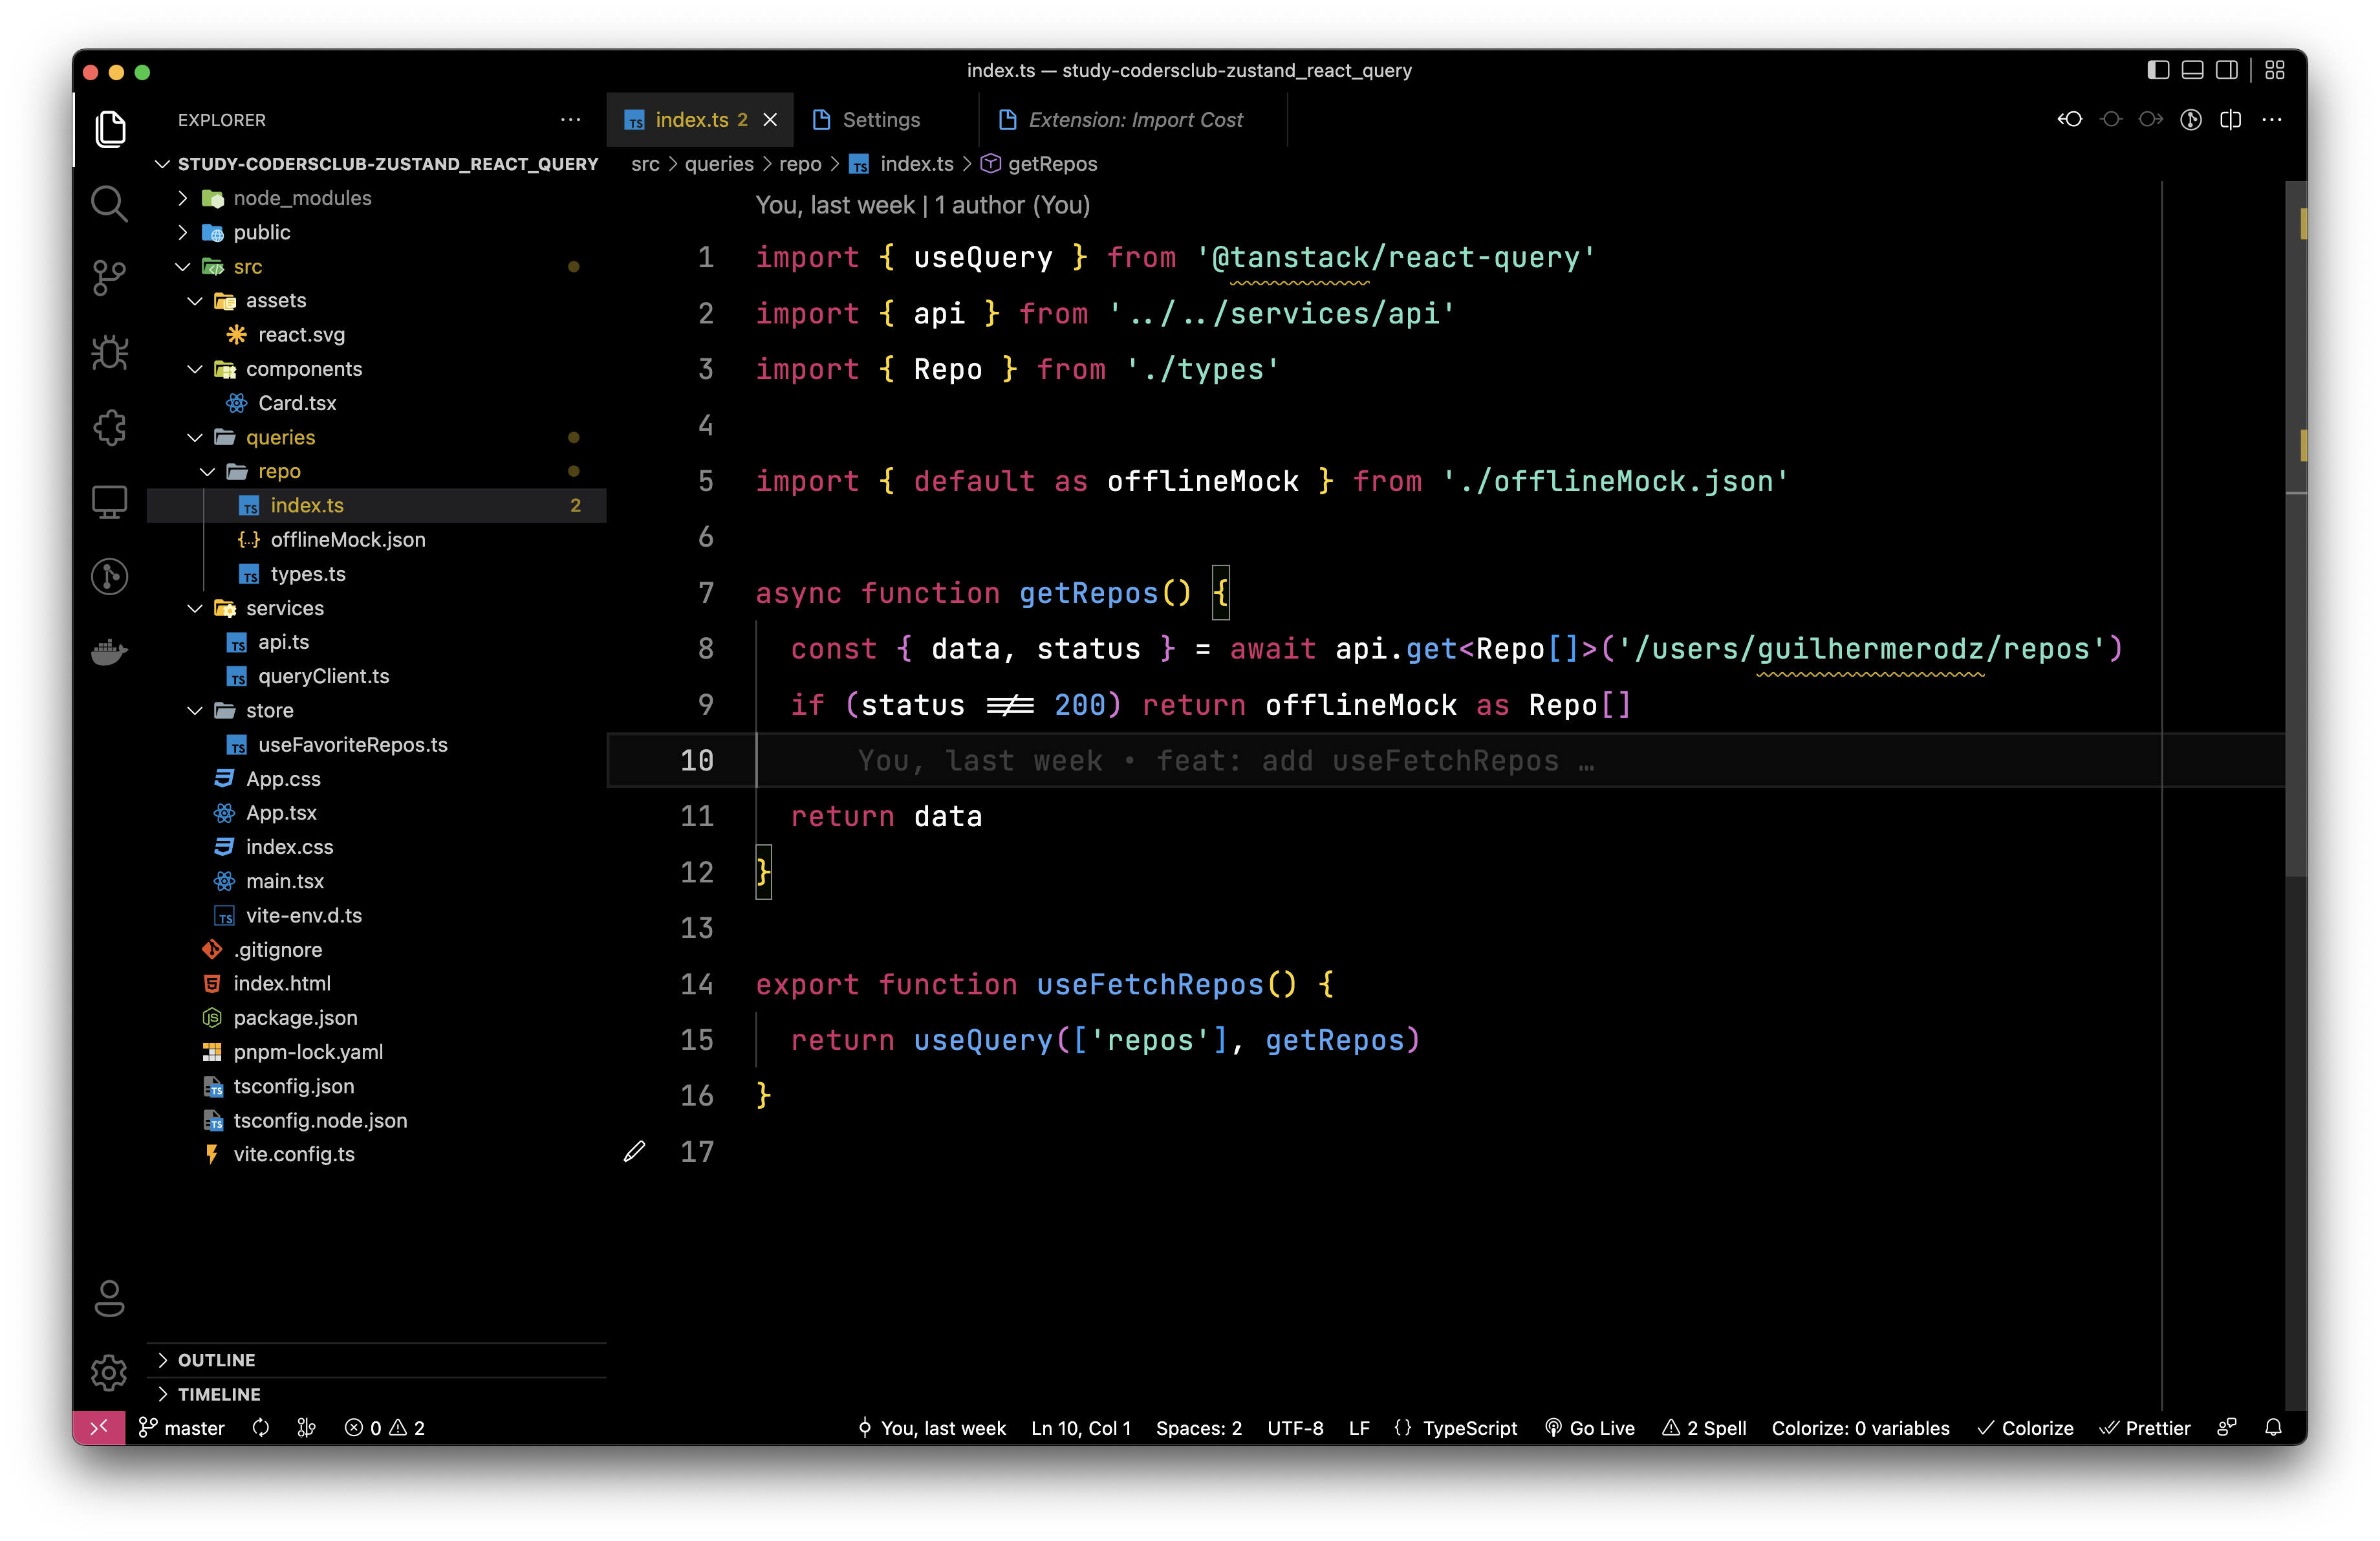The height and width of the screenshot is (1541, 2380).
Task: Toggle the secondary sidebar visibility
Action: tap(2227, 69)
